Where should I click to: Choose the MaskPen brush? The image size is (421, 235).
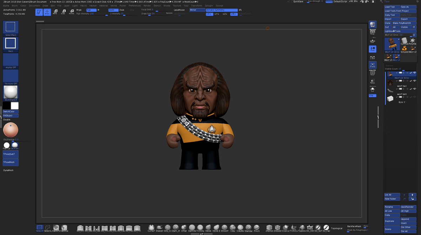point(56,228)
